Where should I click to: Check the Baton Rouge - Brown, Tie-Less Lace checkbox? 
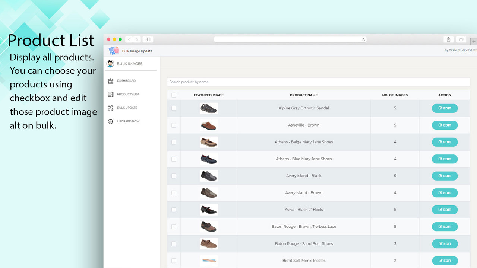click(x=174, y=227)
